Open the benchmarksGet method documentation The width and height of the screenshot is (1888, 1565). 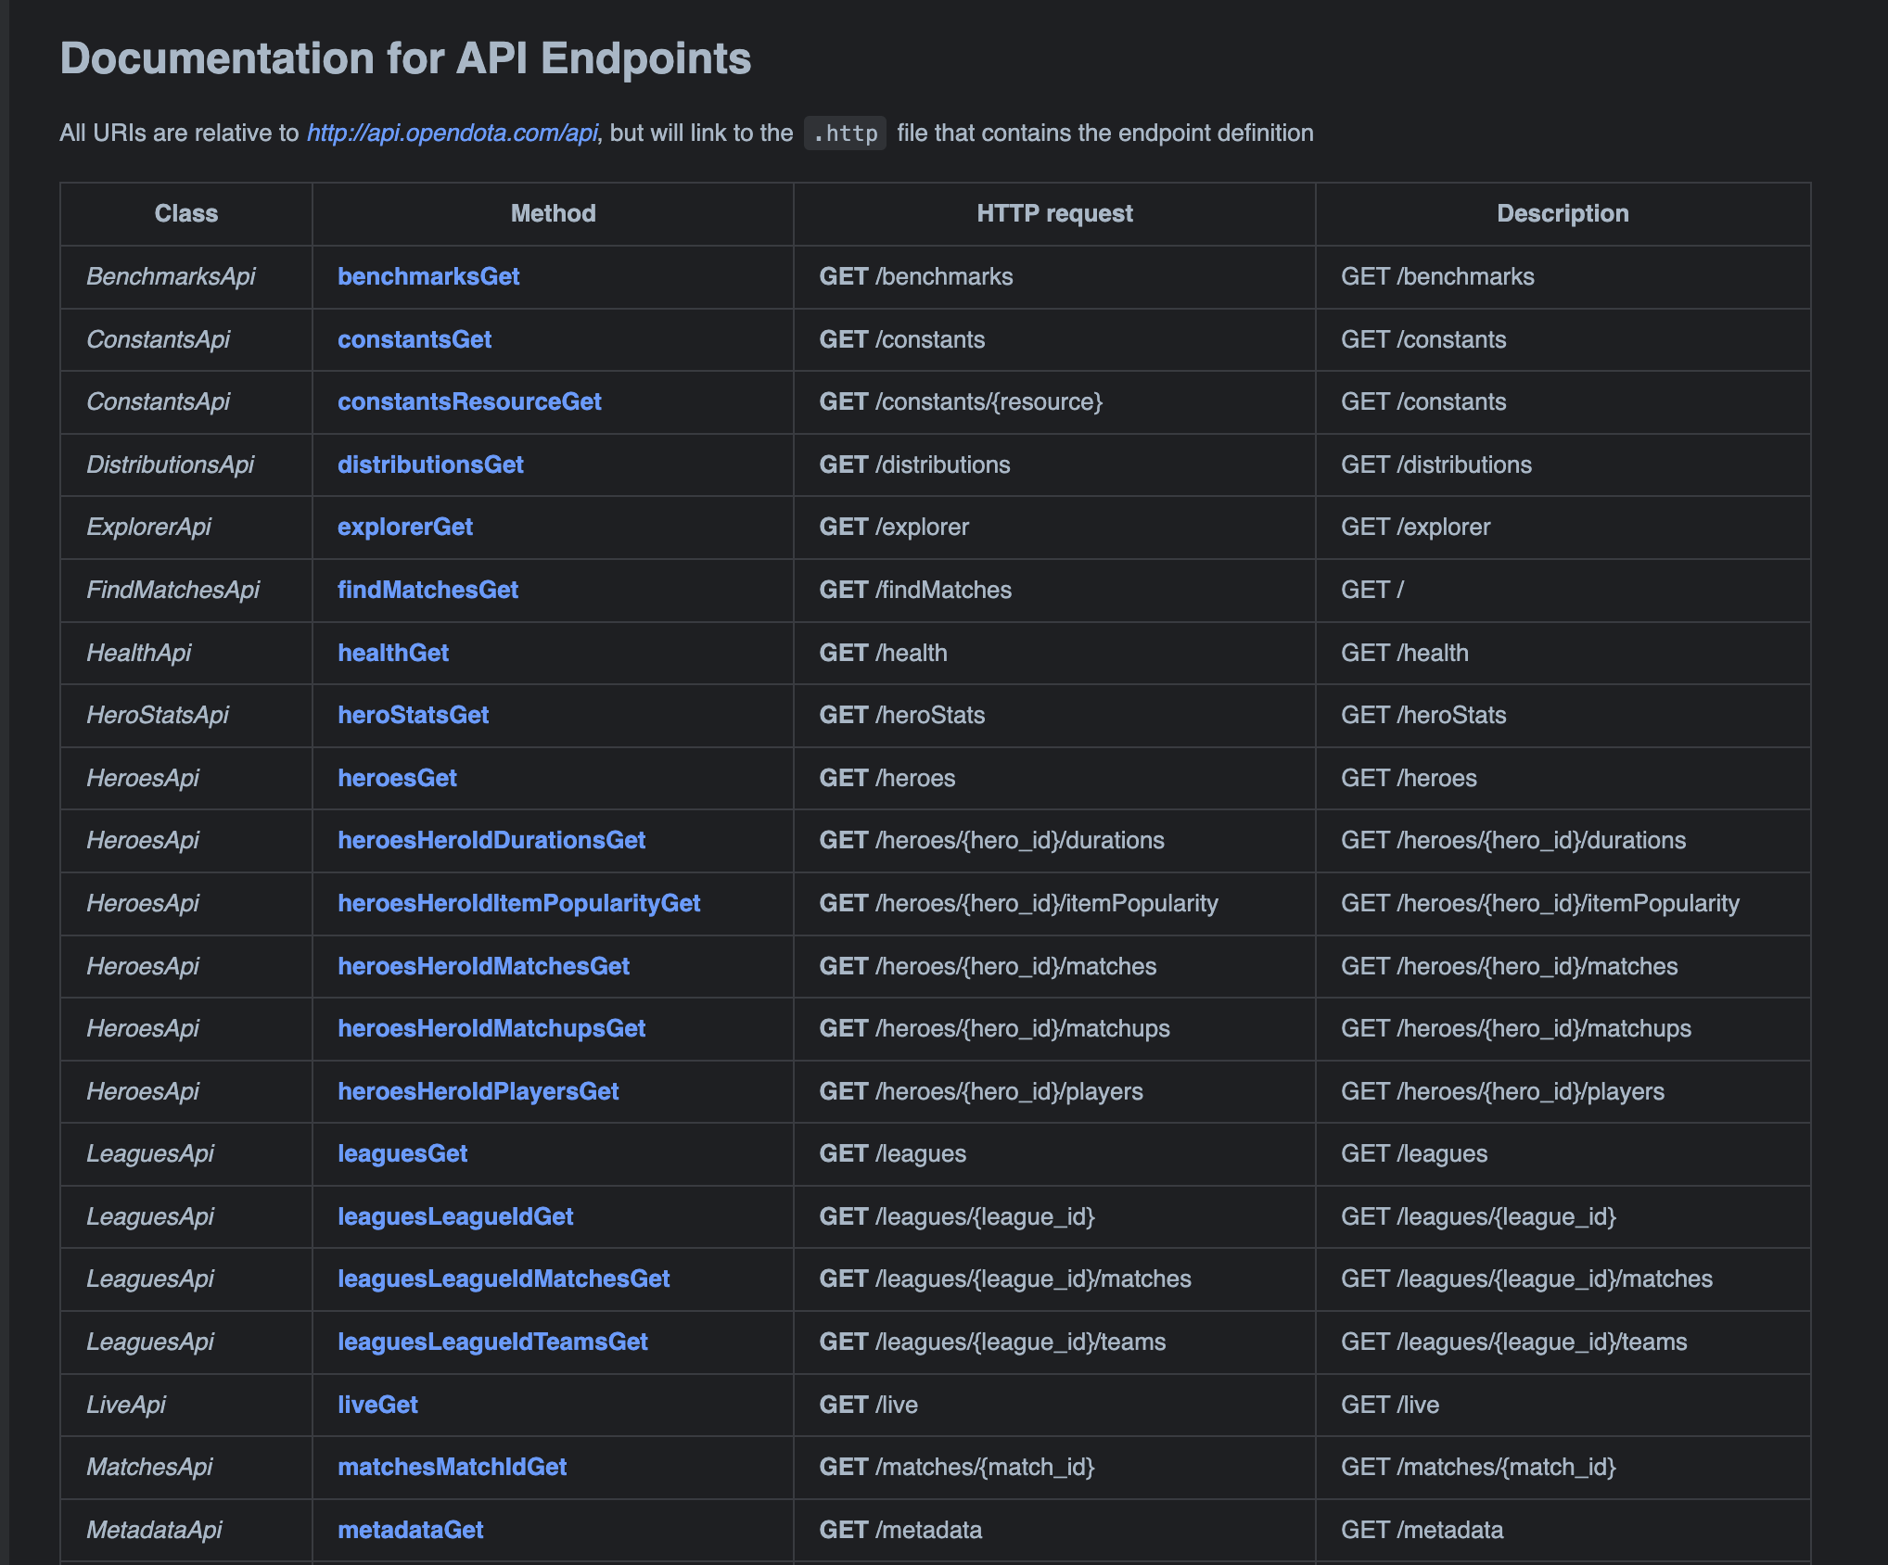(427, 275)
